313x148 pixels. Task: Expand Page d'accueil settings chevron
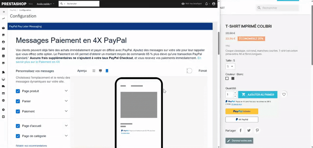(x=66, y=126)
